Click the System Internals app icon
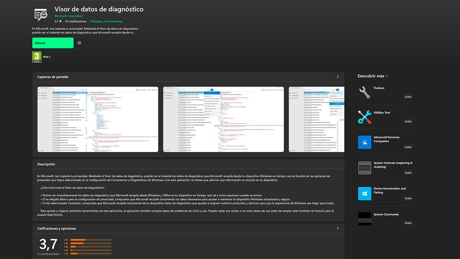The width and height of the screenshot is (460, 259). click(364, 167)
